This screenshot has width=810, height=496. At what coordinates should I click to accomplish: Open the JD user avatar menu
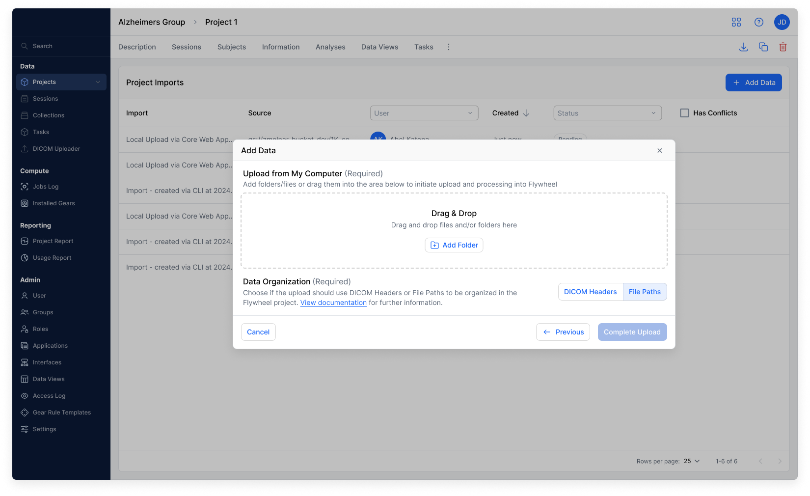click(x=782, y=22)
